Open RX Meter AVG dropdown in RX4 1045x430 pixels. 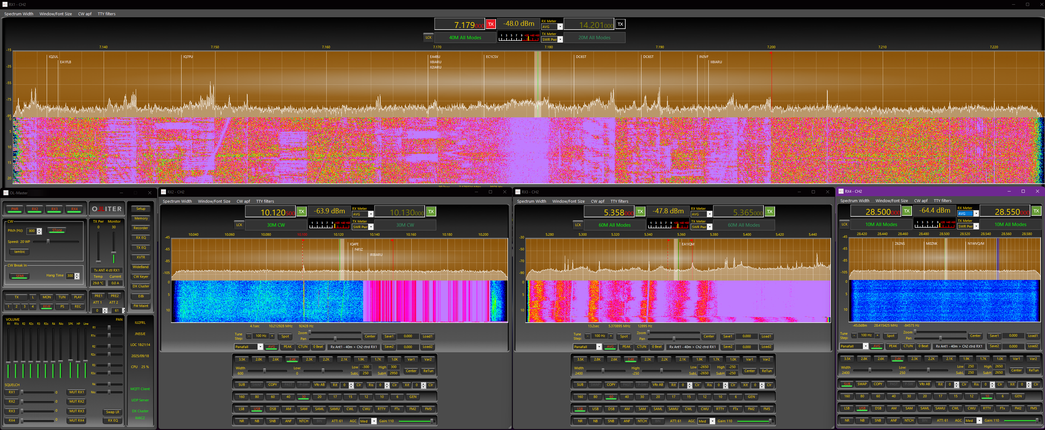coord(976,213)
